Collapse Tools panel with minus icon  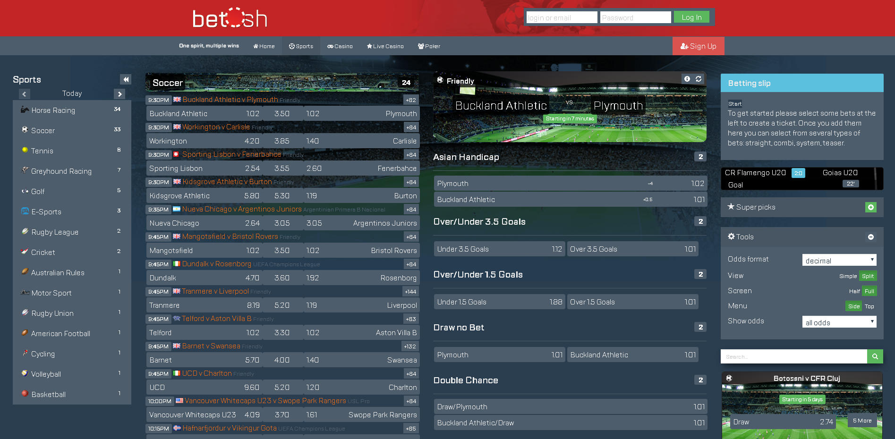pos(870,237)
